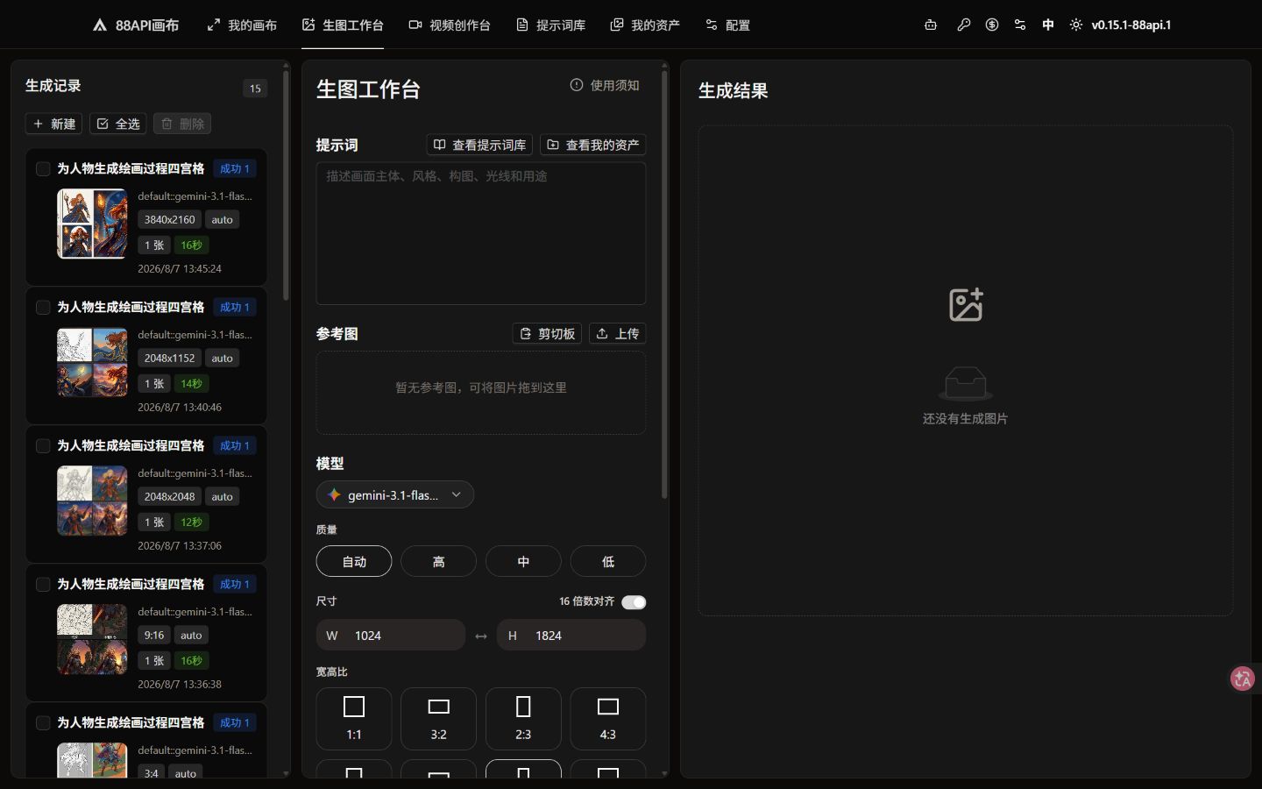Open the 我的画布 tab
This screenshot has height=789, width=1262.
click(x=242, y=25)
